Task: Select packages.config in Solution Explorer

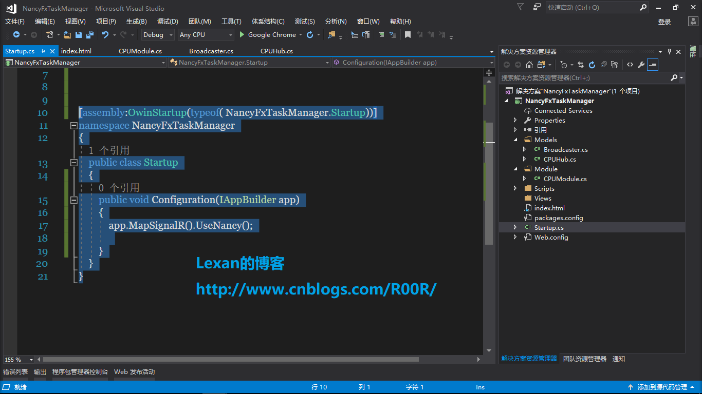Action: pyautogui.click(x=559, y=218)
